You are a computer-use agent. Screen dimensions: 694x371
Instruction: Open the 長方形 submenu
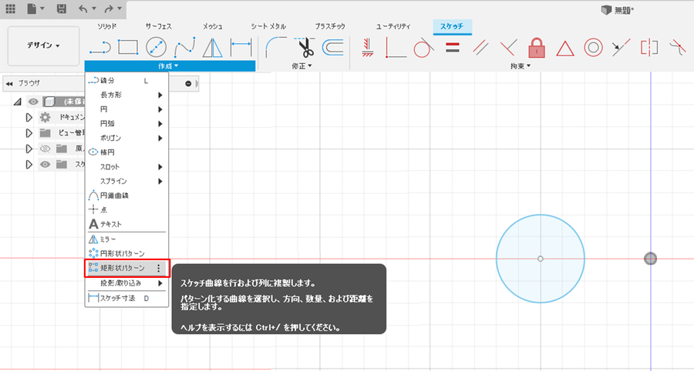coord(126,95)
